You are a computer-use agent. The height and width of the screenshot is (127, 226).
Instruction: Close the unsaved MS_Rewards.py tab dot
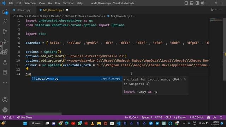click(x=67, y=10)
